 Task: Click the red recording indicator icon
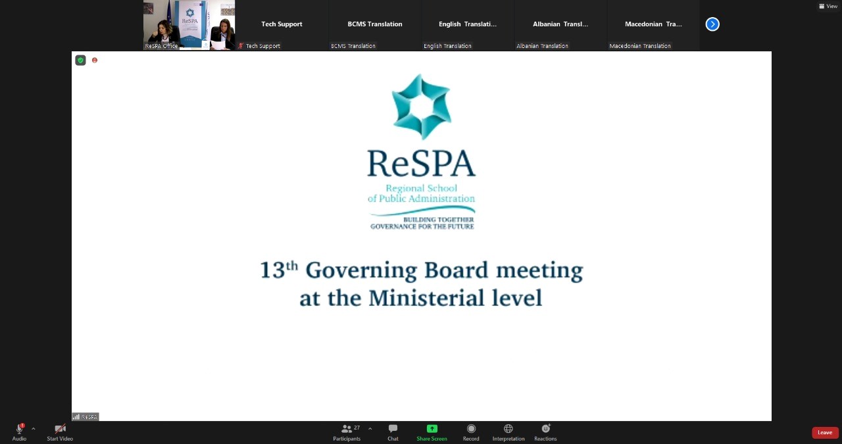pos(95,60)
